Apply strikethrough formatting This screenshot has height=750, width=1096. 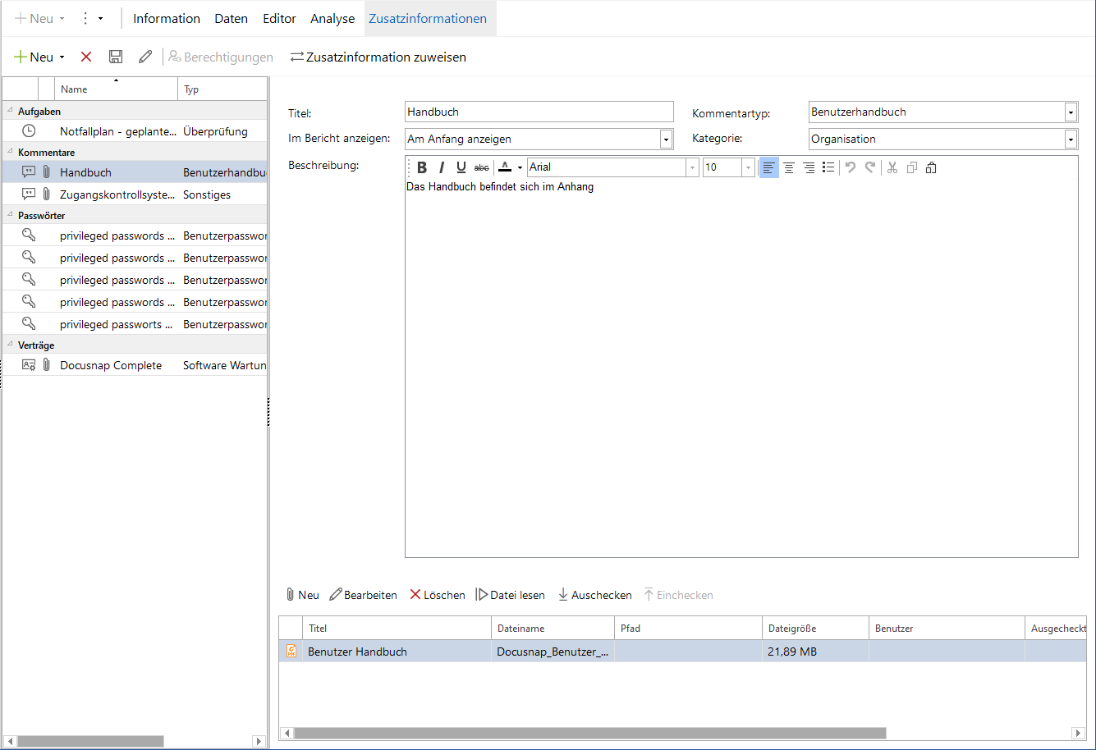point(482,167)
